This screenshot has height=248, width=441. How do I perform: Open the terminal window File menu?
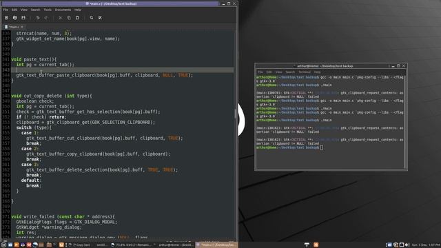click(260, 72)
